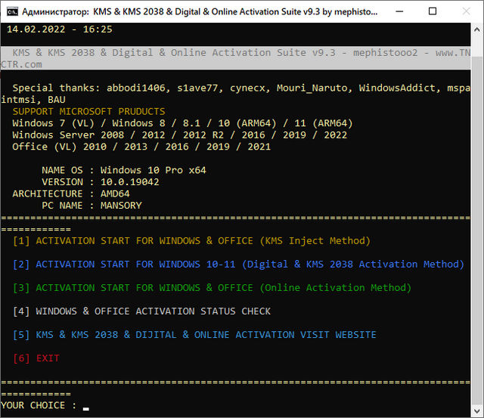484x418 pixels.
Task: Select option [1] KMS Inject Method
Action: pos(191,241)
